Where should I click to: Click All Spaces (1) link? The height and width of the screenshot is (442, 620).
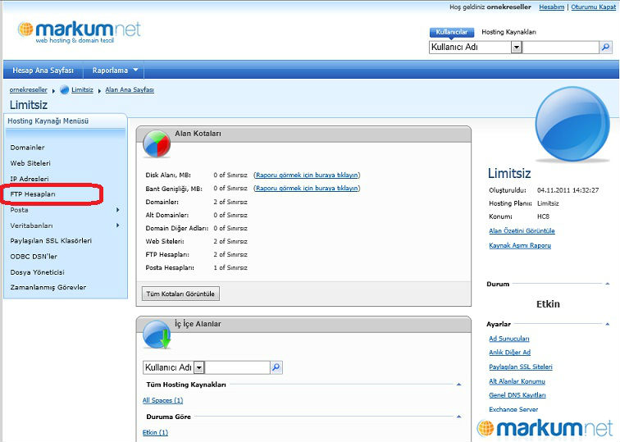point(162,400)
